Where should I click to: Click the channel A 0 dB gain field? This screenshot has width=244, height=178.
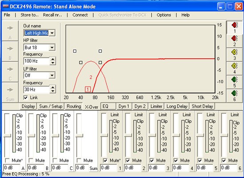pyautogui.click(x=12, y=168)
